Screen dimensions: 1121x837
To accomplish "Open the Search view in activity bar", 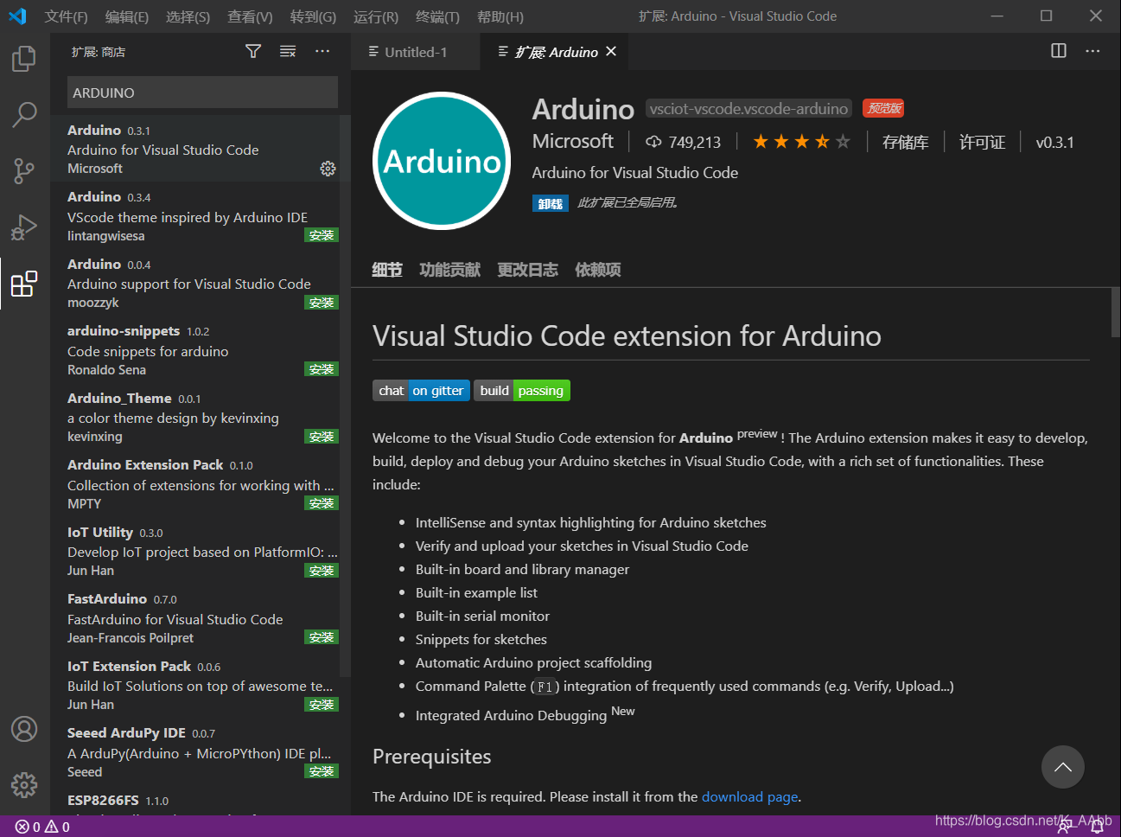I will pos(24,114).
